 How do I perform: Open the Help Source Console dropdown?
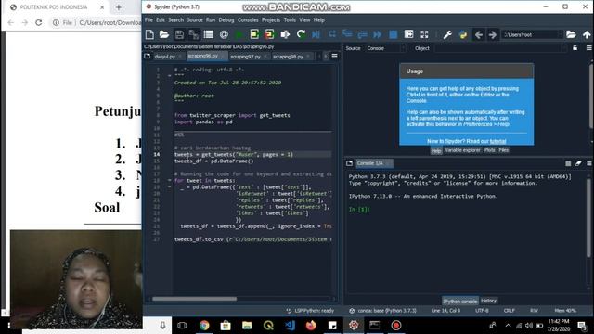tap(386, 48)
